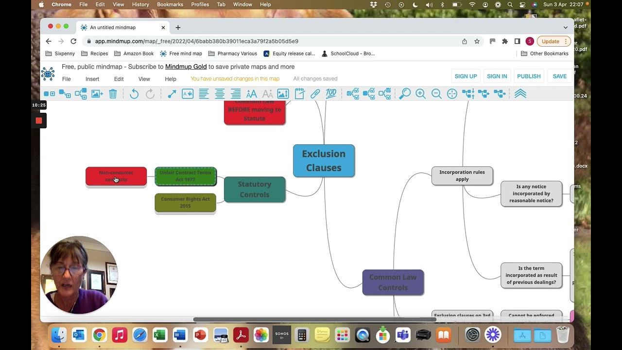
Task: Reload the page in Chrome
Action: [73, 41]
